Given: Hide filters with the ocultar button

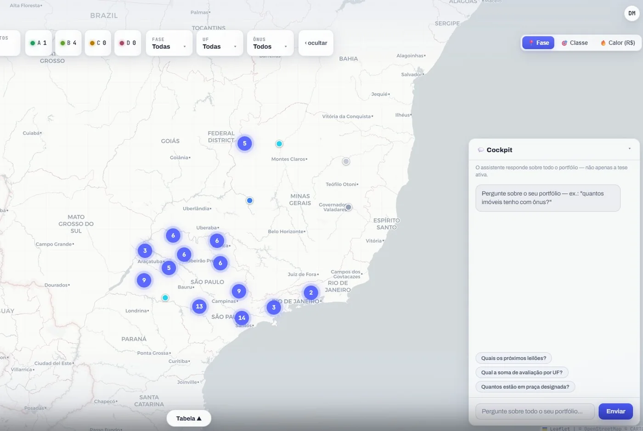Looking at the screenshot, I should coord(316,43).
